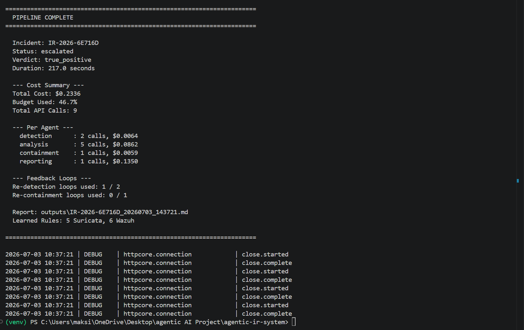Click the terminal cursor after the prompt
The height and width of the screenshot is (330, 524).
coord(294,322)
